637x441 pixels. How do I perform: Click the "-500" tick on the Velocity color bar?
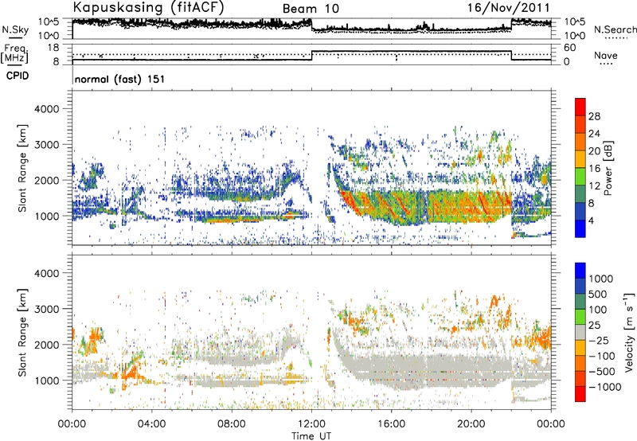point(602,372)
